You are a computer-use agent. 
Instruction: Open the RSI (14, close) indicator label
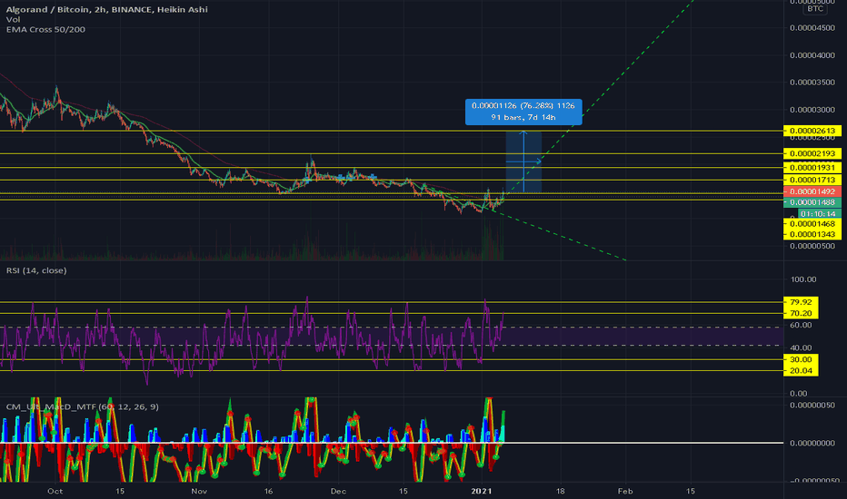click(x=36, y=270)
